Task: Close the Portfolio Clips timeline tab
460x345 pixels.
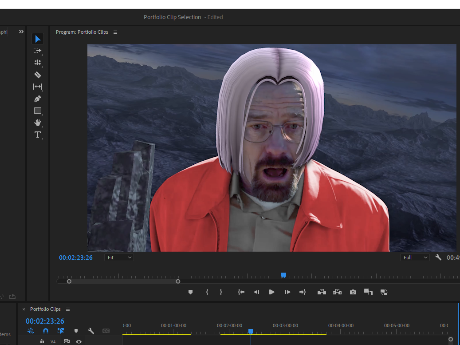Action: (x=24, y=309)
